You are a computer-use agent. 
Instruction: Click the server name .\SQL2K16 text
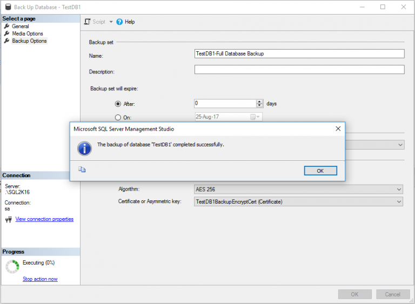[x=17, y=192]
